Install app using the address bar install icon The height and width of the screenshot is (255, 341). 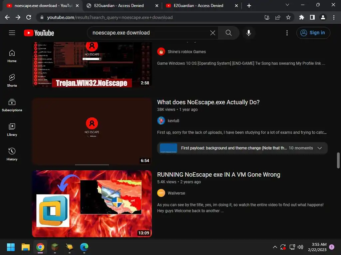(267, 17)
